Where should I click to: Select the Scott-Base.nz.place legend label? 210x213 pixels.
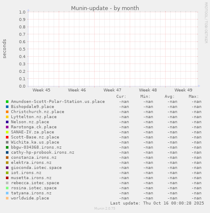pyautogui.click(x=35, y=137)
